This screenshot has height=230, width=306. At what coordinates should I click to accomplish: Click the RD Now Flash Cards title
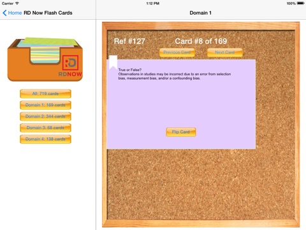click(x=48, y=13)
